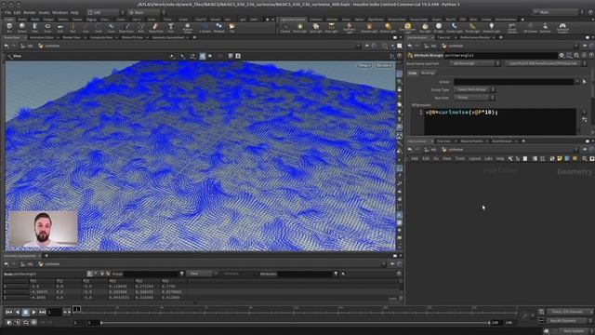Image resolution: width=595 pixels, height=335 pixels.
Task: Open the File menu
Action: (7, 12)
